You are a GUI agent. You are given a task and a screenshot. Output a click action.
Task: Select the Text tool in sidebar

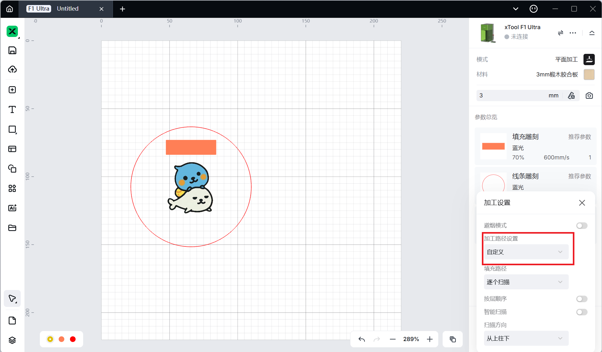coord(12,110)
